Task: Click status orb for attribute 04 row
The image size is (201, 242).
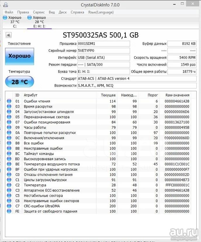Action: click(x=9, y=112)
